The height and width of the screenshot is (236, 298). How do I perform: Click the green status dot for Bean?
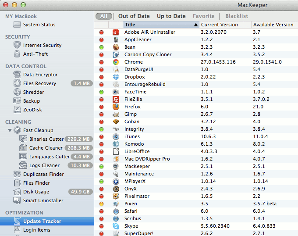coord(102,47)
